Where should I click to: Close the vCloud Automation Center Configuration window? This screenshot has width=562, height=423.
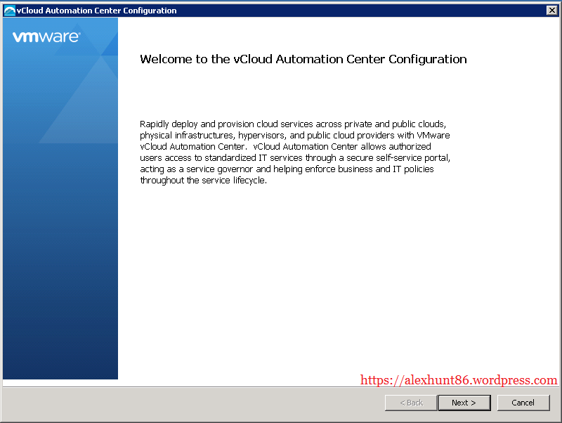[x=551, y=11]
